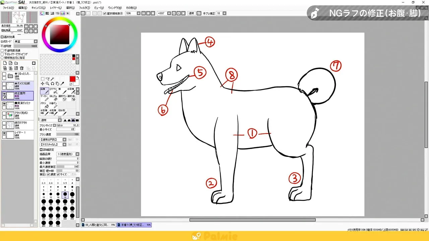Select the Marker tool (マーカー)
The height and width of the screenshot is (241, 429).
click(x=44, y=98)
